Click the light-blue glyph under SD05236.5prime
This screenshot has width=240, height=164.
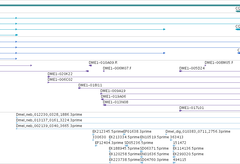coord(126,146)
